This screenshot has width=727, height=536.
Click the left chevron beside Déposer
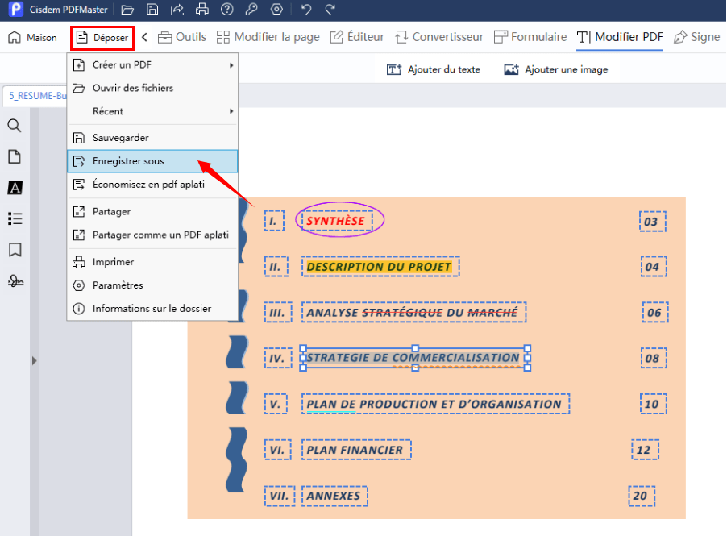pyautogui.click(x=144, y=37)
